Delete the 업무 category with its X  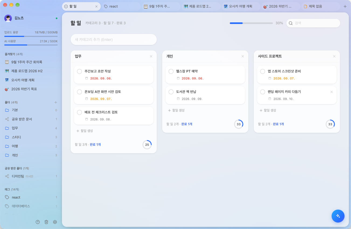tap(151, 56)
